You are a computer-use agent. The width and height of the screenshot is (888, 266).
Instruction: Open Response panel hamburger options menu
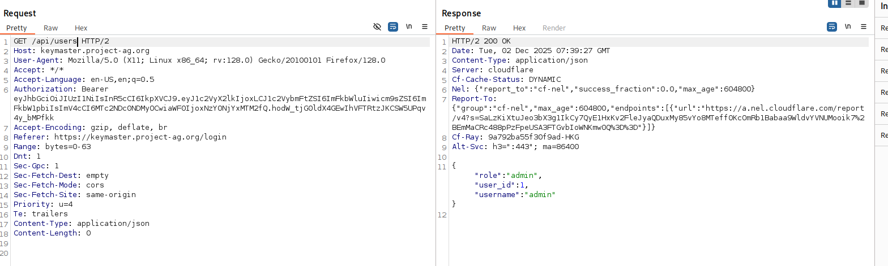coord(864,27)
